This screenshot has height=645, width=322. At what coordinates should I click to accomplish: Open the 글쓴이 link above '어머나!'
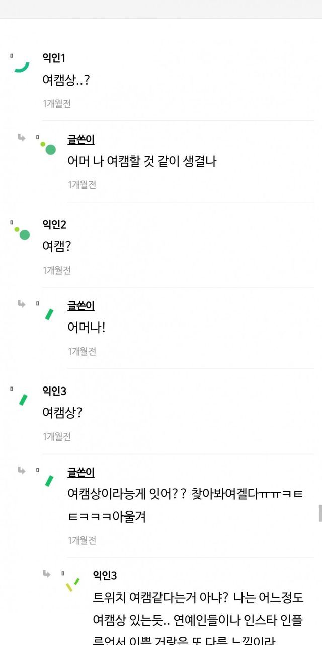[81, 305]
